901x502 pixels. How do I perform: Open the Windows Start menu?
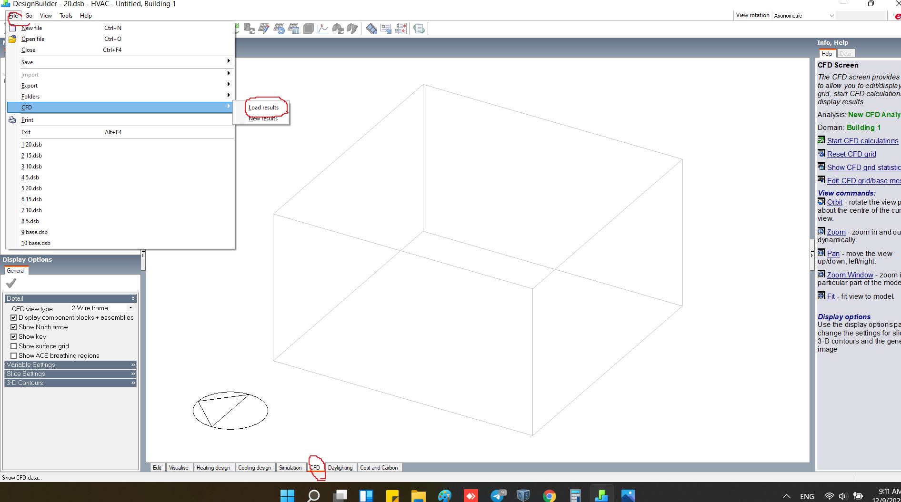pos(287,496)
